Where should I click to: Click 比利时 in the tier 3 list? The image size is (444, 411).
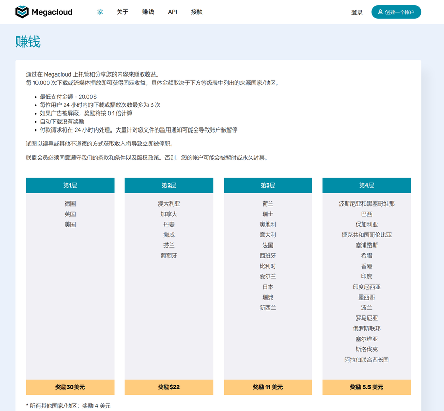[268, 266]
